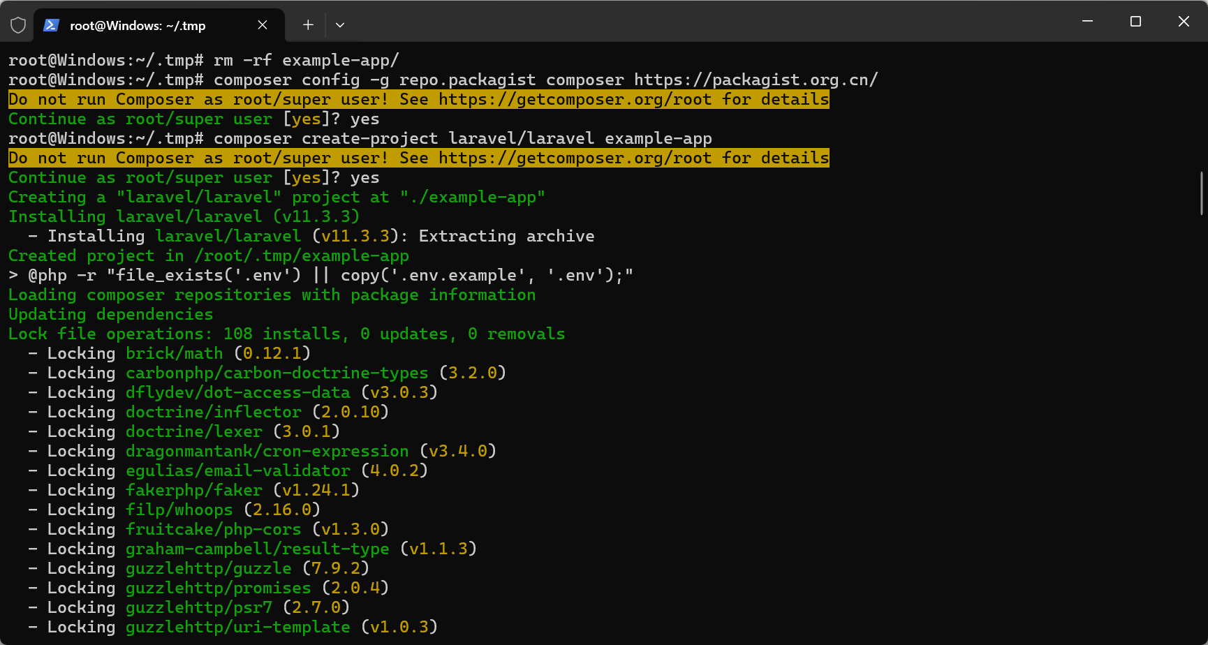1208x645 pixels.
Task: Click 'doctrine/inflector' package name
Action: click(x=214, y=412)
